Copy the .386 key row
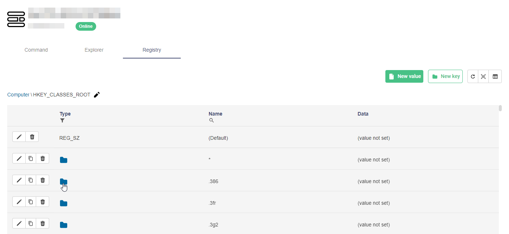This screenshot has width=509, height=234. tap(31, 180)
